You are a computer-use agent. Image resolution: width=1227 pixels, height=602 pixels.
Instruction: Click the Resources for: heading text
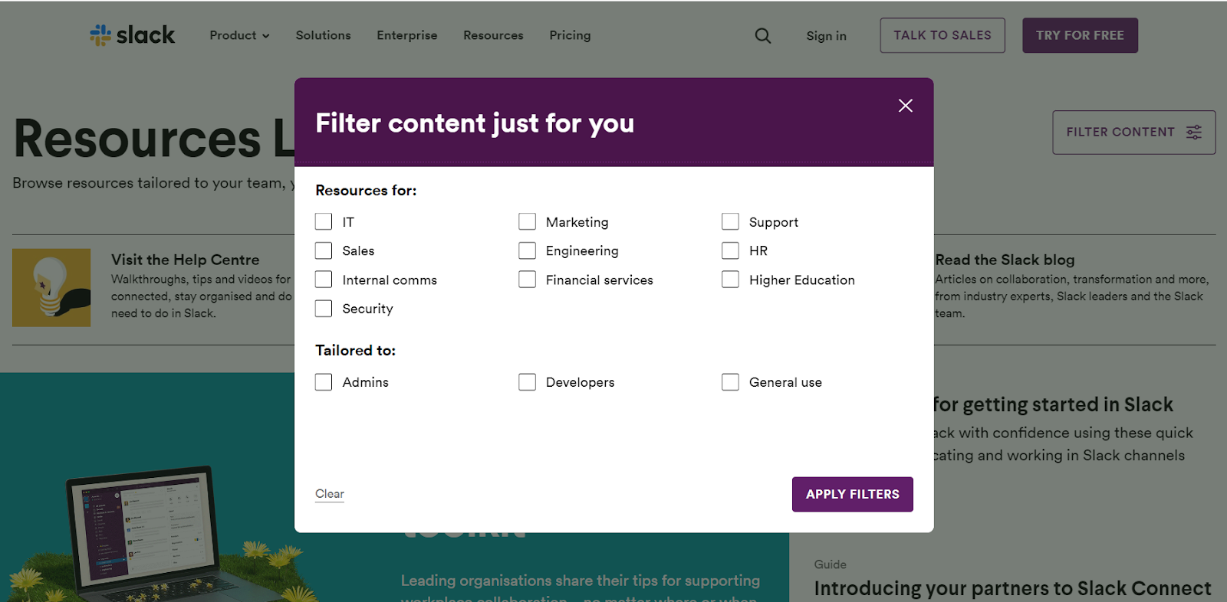click(x=366, y=190)
